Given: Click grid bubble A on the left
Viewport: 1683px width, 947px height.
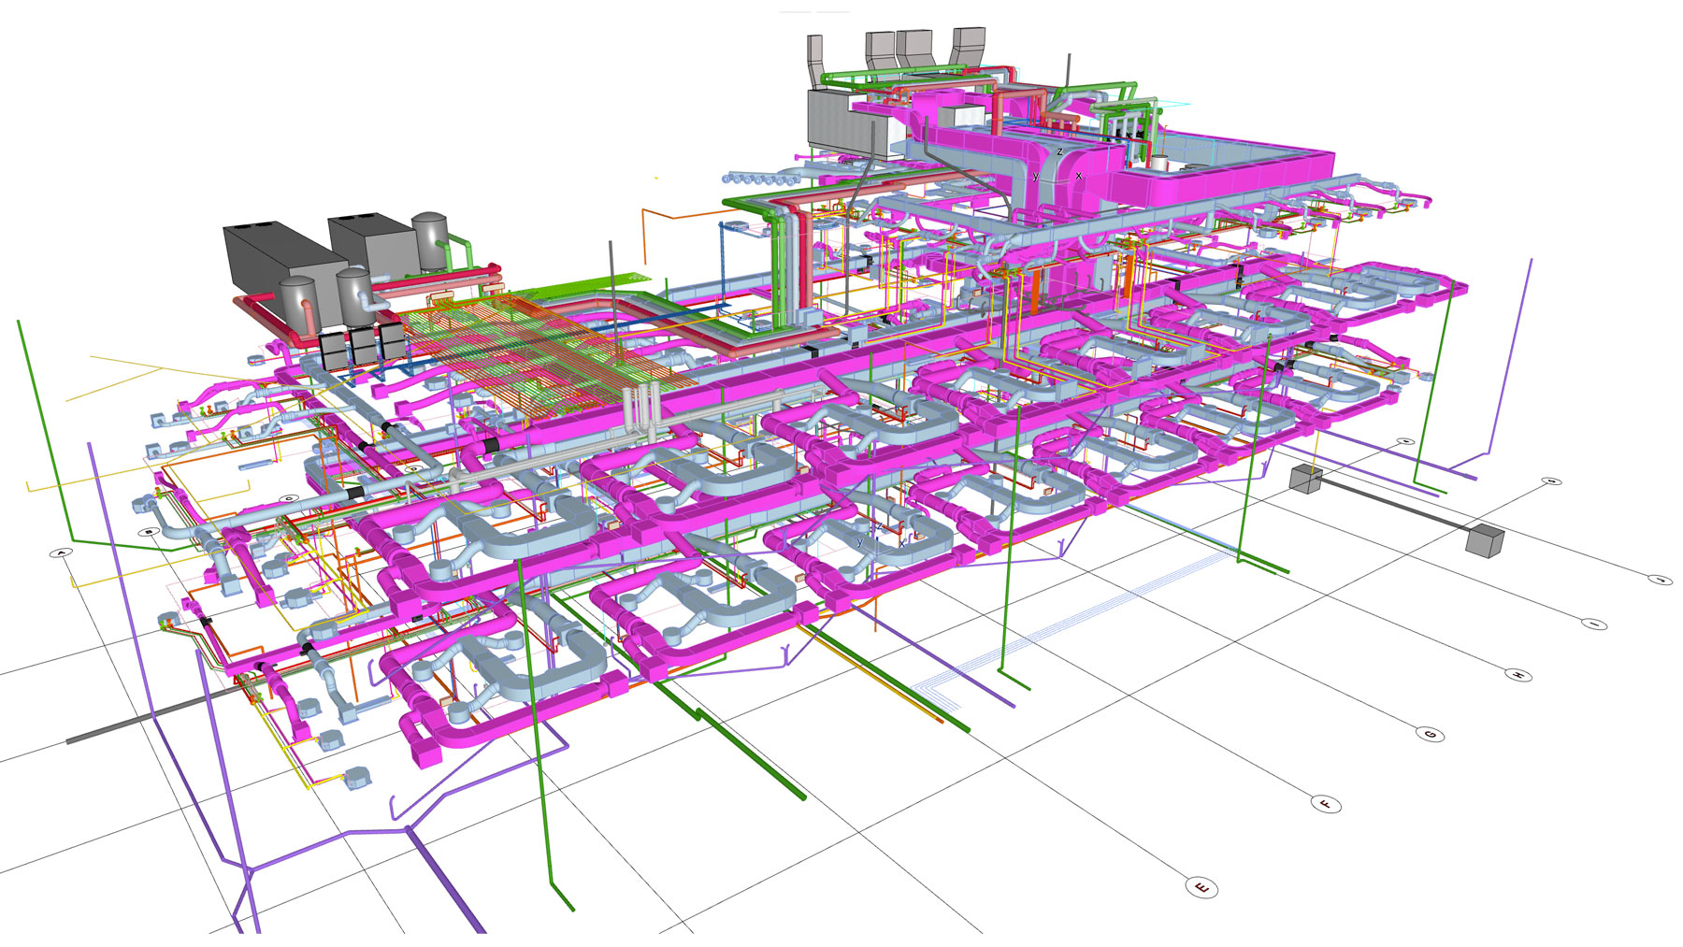Looking at the screenshot, I should pyautogui.click(x=61, y=553).
